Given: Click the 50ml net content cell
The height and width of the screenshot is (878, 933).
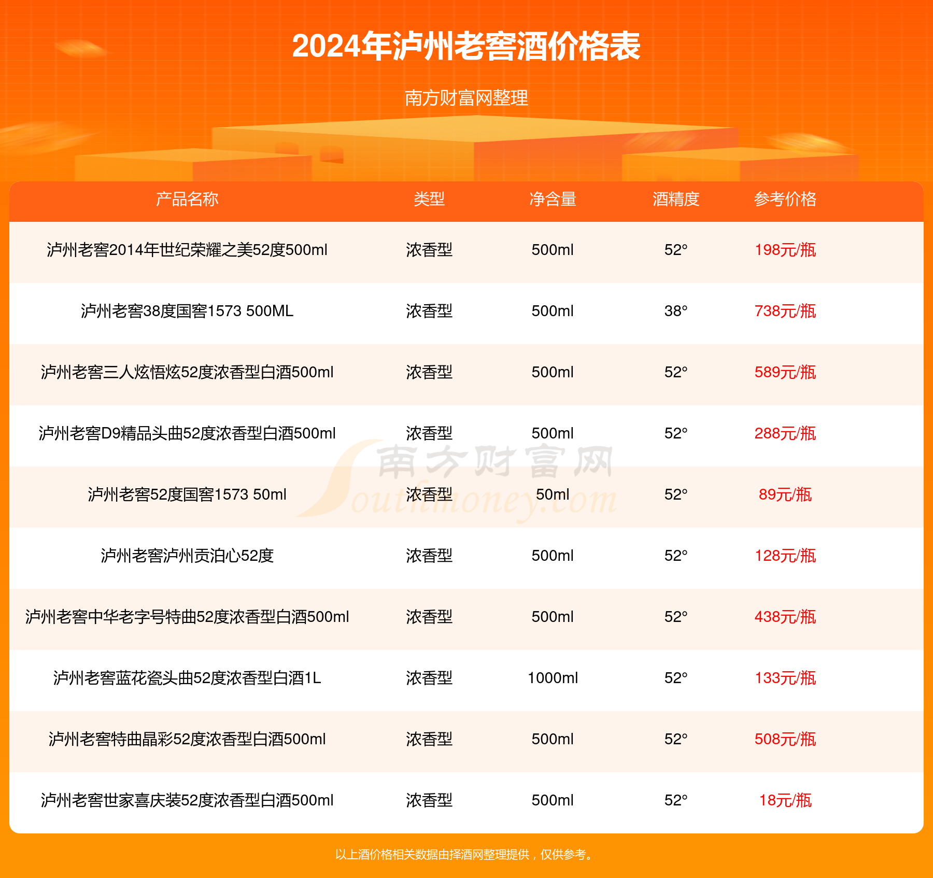Looking at the screenshot, I should pos(553,494).
